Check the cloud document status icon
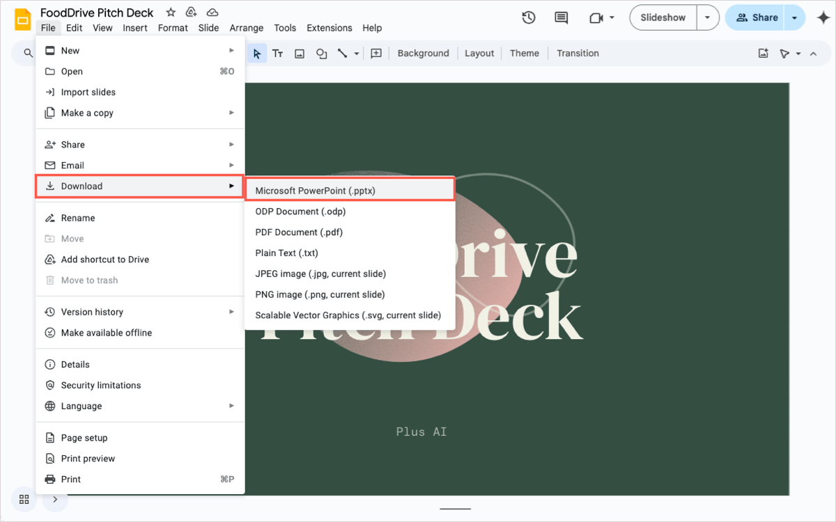Image resolution: width=836 pixels, height=522 pixels. coord(213,13)
